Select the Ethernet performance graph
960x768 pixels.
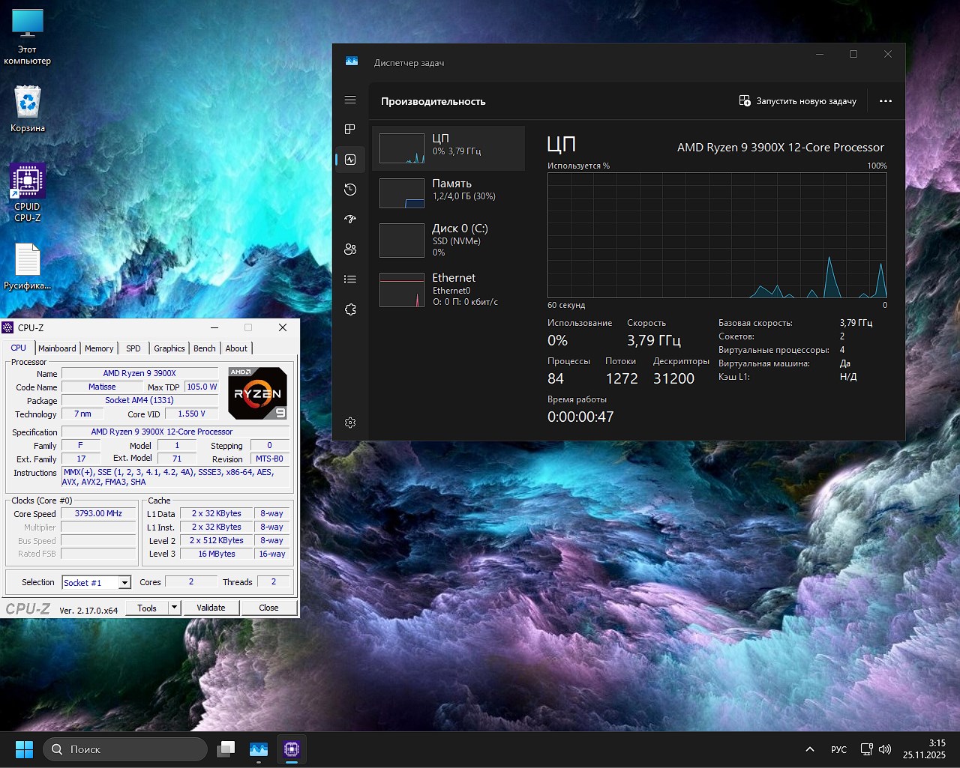pyautogui.click(x=448, y=289)
